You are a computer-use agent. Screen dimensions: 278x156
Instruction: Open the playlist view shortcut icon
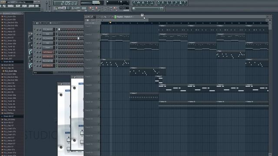(x=134, y=3)
